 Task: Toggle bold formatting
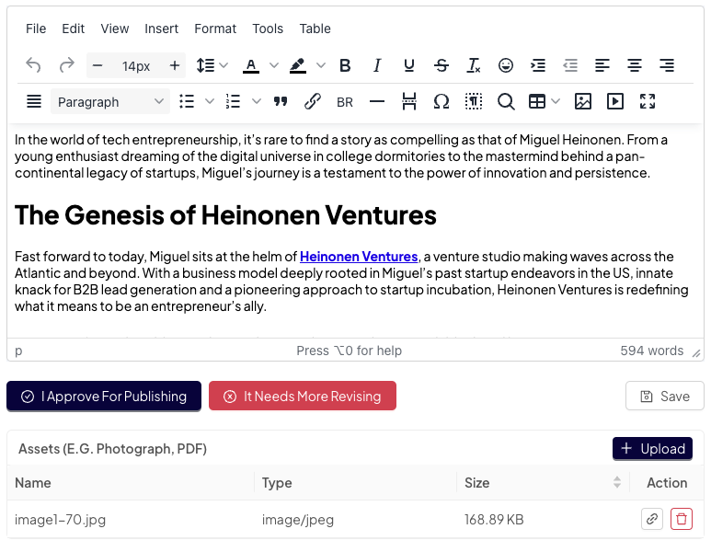[x=345, y=65]
